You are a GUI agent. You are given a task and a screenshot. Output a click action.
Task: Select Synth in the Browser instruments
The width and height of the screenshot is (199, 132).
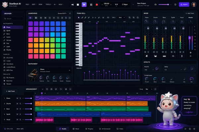pyautogui.click(x=13, y=31)
